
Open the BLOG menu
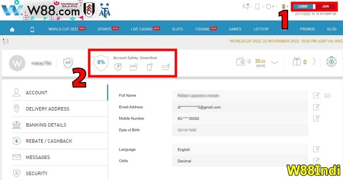point(332,29)
